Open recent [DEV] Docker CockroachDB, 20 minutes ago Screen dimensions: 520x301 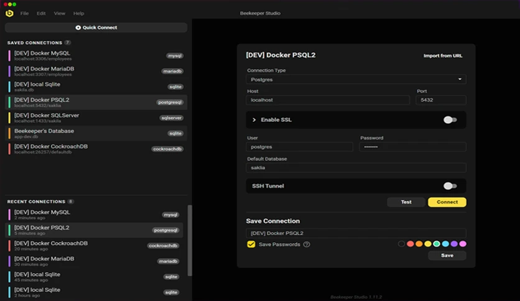coord(94,246)
